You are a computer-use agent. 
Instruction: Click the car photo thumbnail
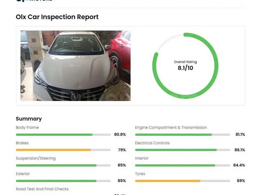[x=75, y=66]
